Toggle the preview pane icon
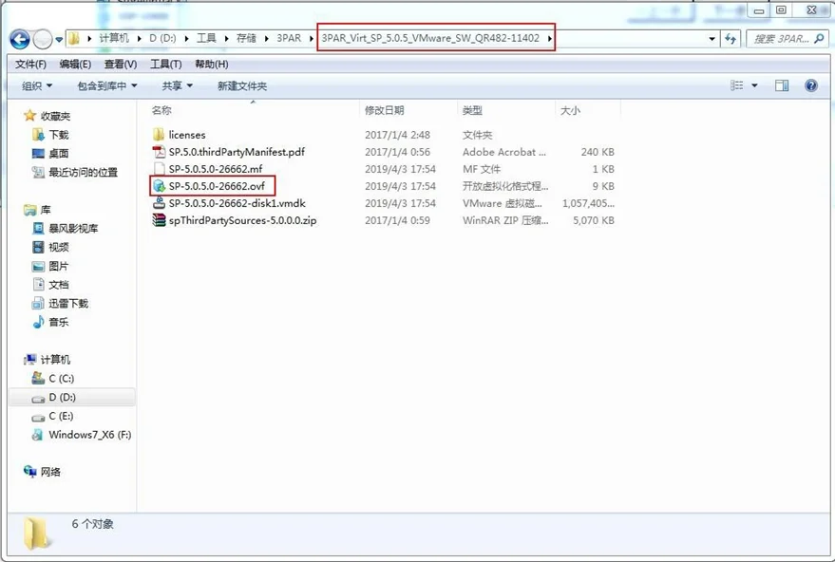The height and width of the screenshot is (562, 835). 782,85
